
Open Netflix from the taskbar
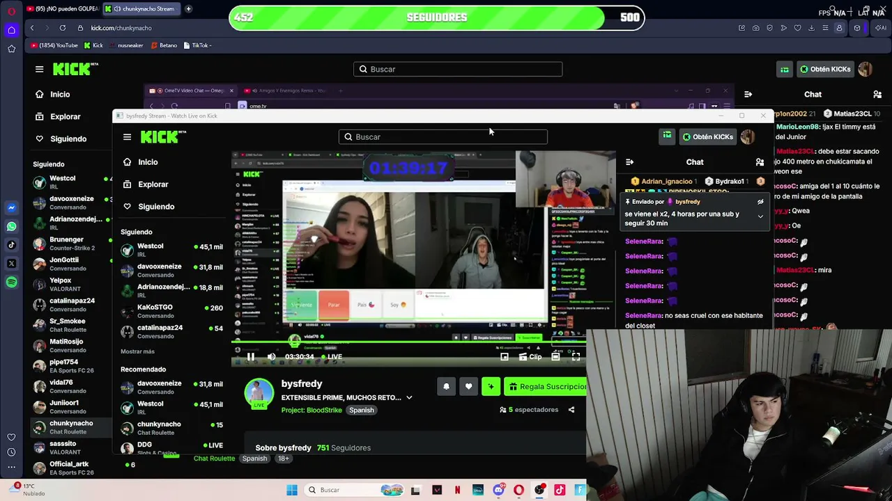(457, 490)
